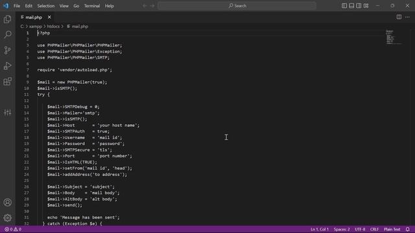Open the Explorer view in activity bar
415x233 pixels.
(7, 19)
